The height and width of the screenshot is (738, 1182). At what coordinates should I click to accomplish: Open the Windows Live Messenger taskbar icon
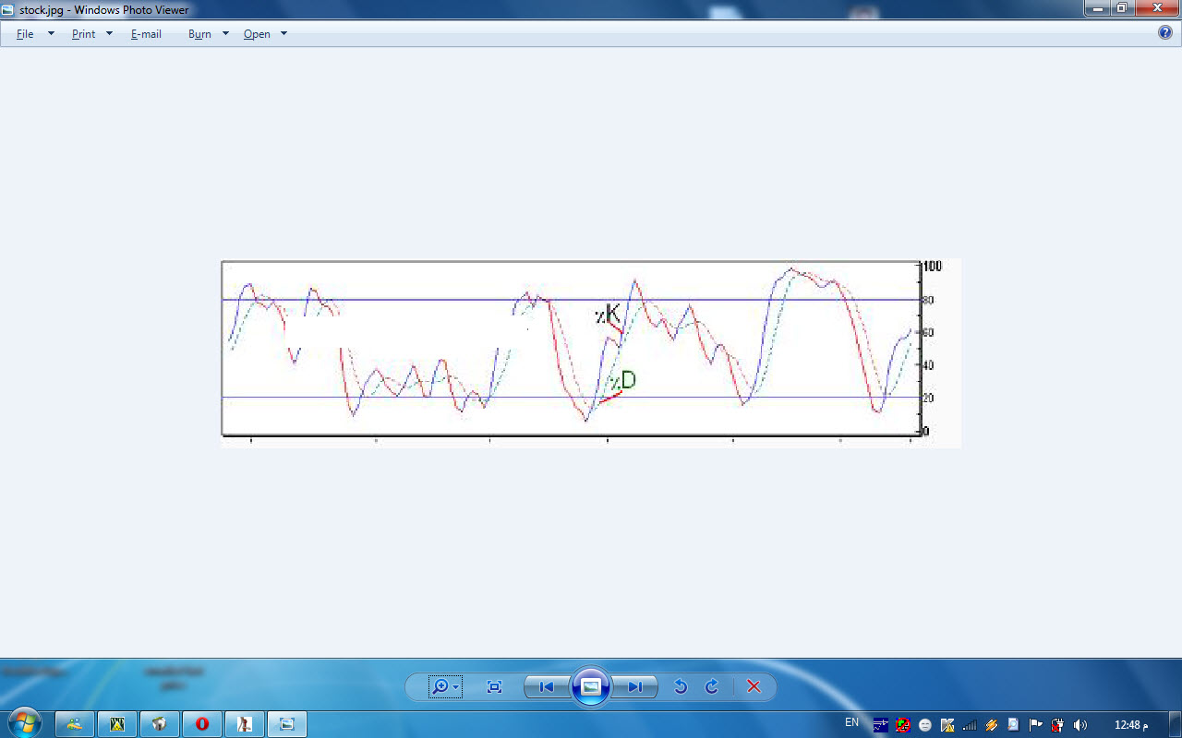click(x=75, y=725)
